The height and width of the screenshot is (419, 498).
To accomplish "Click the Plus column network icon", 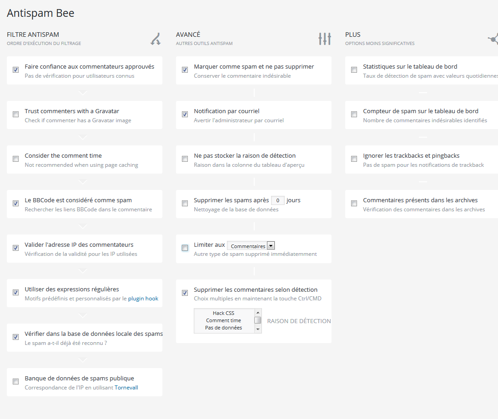I will coord(493,39).
